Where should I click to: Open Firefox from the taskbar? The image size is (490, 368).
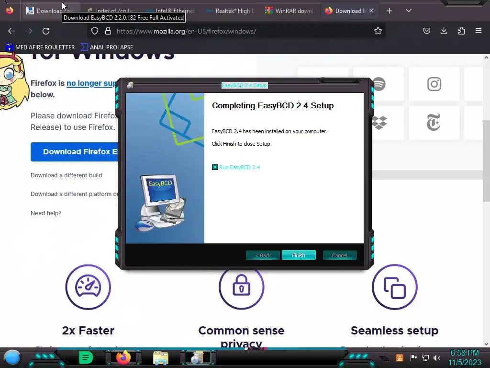click(x=123, y=357)
